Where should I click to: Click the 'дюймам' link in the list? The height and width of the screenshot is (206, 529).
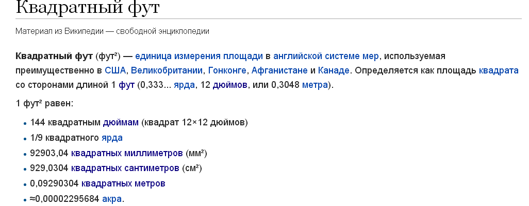121,122
